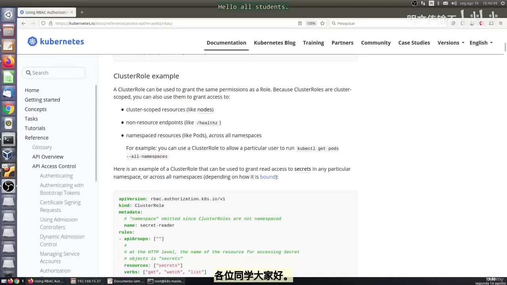Expand the Versions dropdown
The image size is (507, 285).
point(451,43)
